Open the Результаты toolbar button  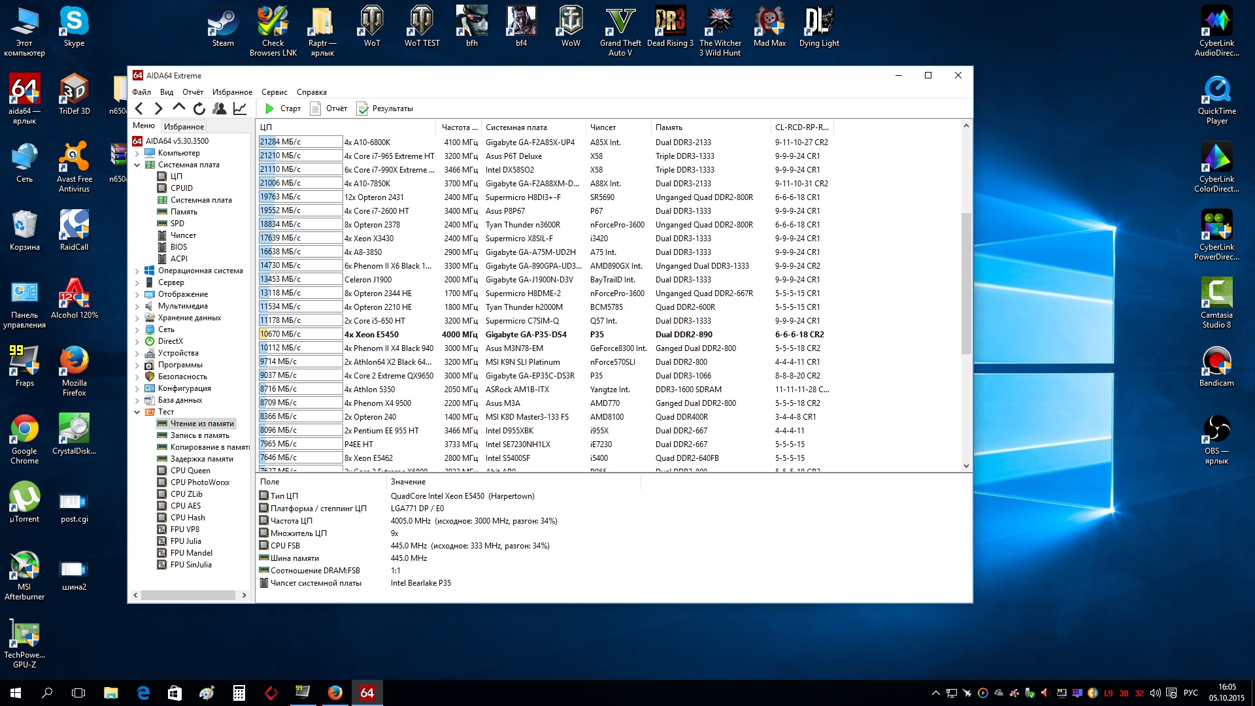(385, 109)
